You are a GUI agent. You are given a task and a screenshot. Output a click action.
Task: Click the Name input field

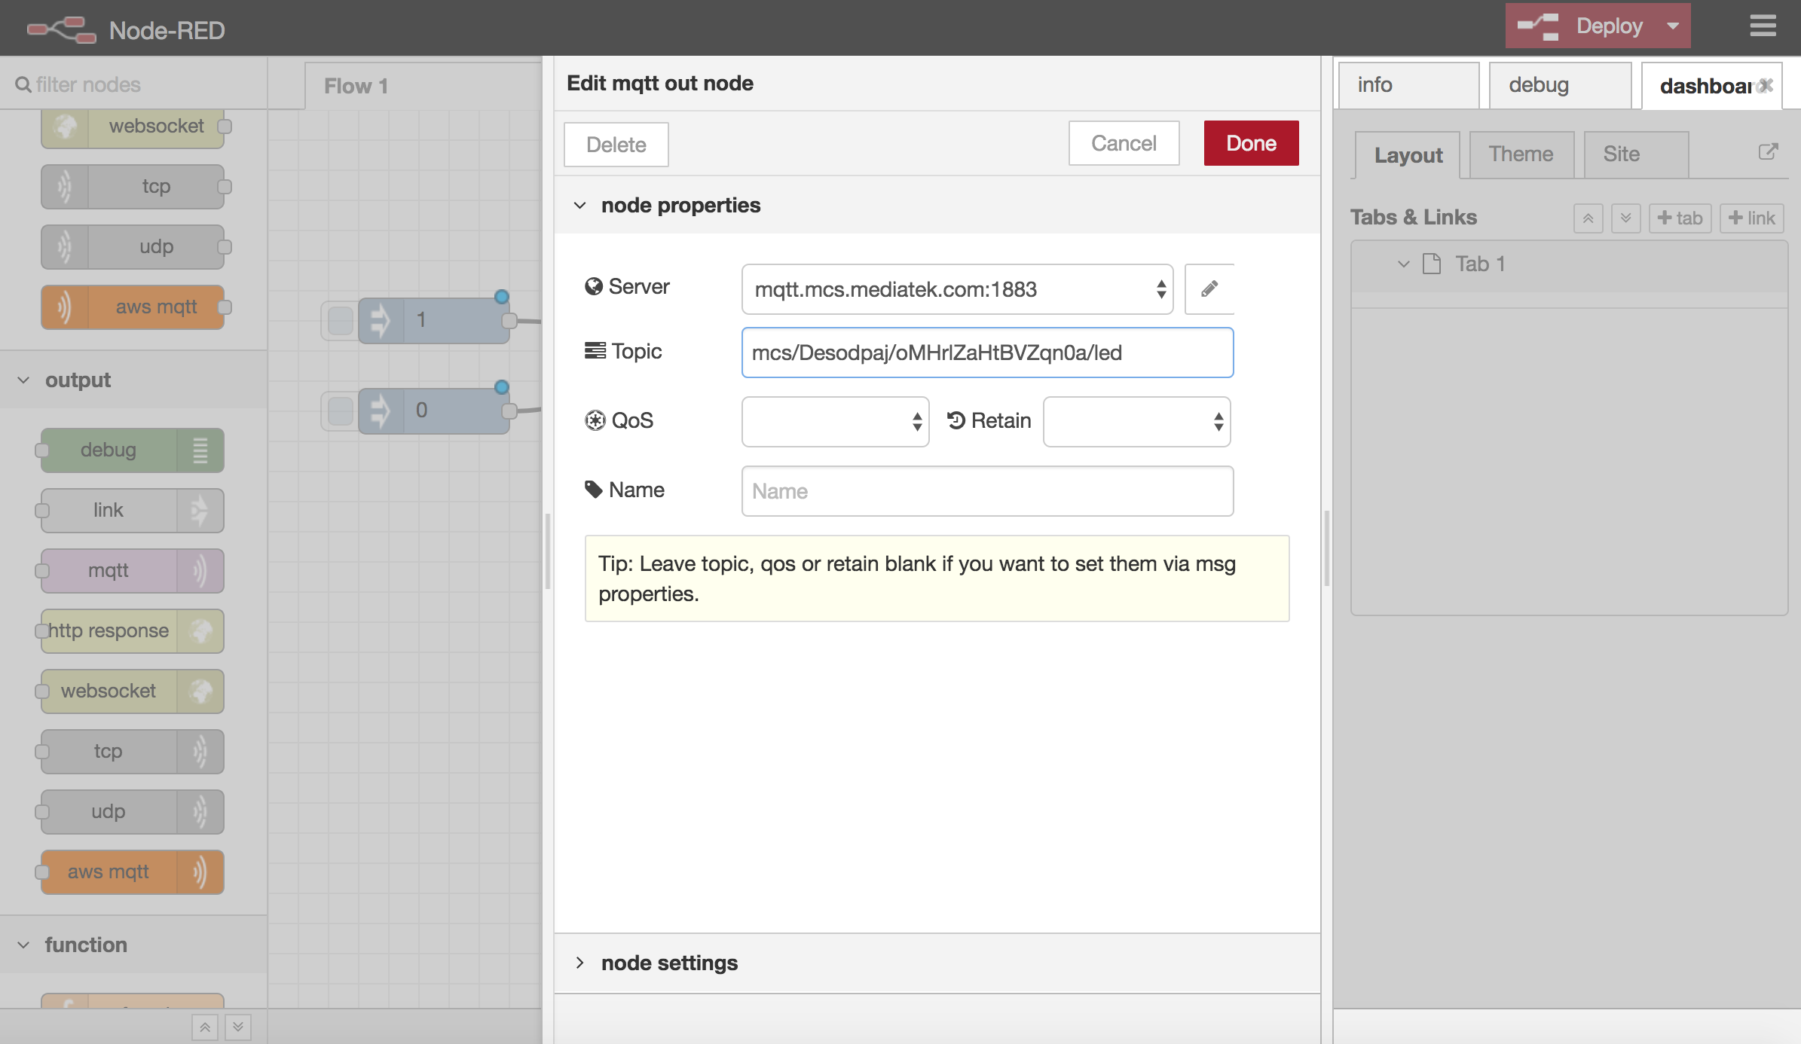pyautogui.click(x=987, y=491)
